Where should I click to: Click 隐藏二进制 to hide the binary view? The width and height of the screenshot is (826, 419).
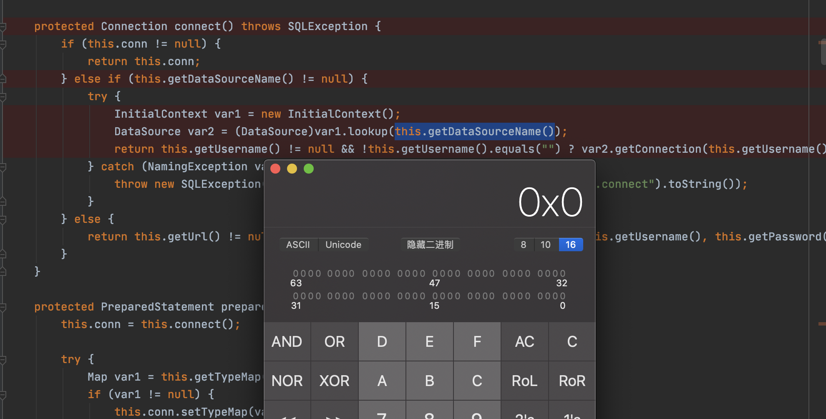click(x=430, y=245)
